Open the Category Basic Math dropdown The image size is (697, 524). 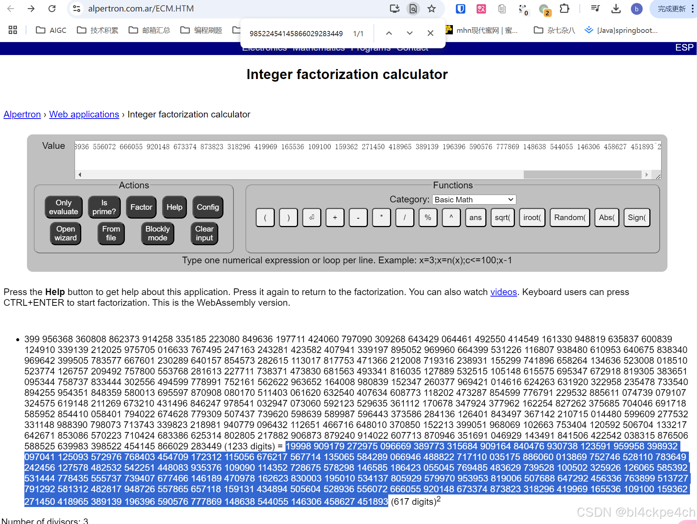pos(473,199)
